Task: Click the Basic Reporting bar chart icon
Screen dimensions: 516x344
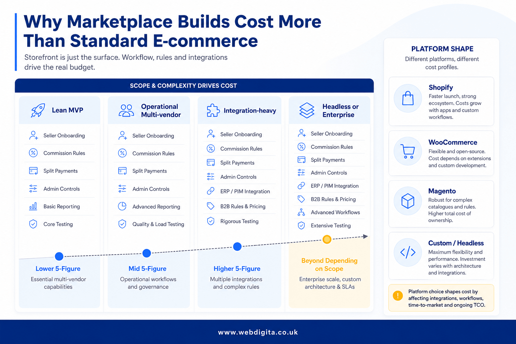Action: pos(33,206)
